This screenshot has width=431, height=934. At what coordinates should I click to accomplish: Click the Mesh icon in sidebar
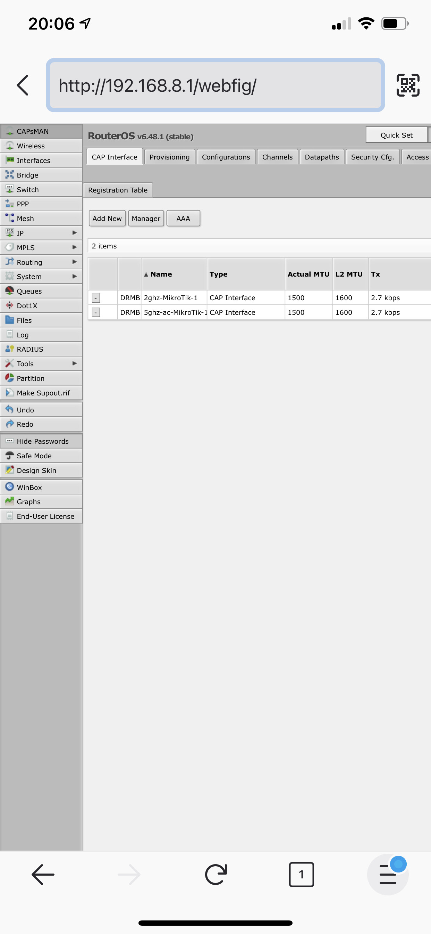tap(10, 218)
